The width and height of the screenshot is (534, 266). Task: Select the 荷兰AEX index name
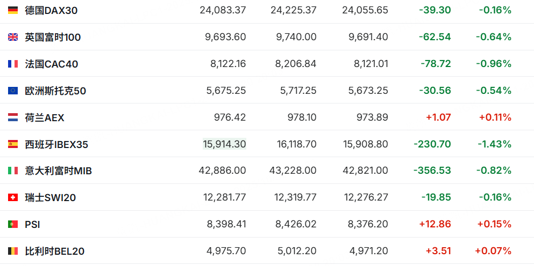tap(45, 117)
